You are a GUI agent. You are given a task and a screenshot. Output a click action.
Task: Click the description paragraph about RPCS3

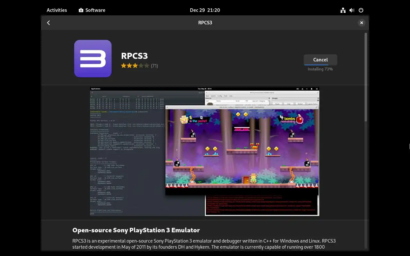(x=204, y=244)
